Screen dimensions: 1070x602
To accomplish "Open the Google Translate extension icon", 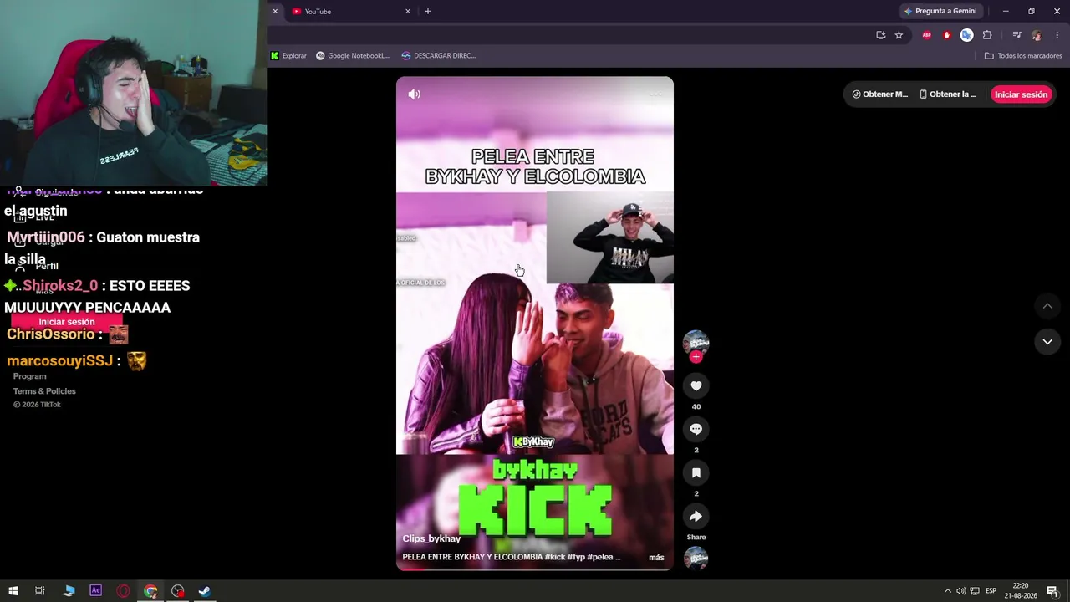I will (966, 35).
